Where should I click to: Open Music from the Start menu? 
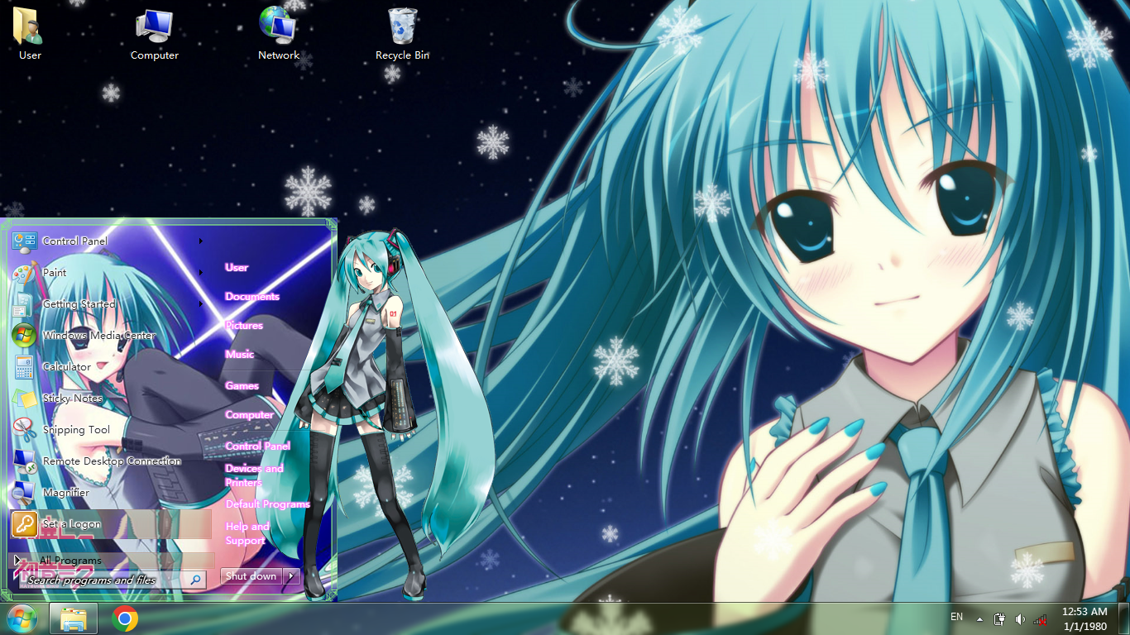(x=240, y=354)
